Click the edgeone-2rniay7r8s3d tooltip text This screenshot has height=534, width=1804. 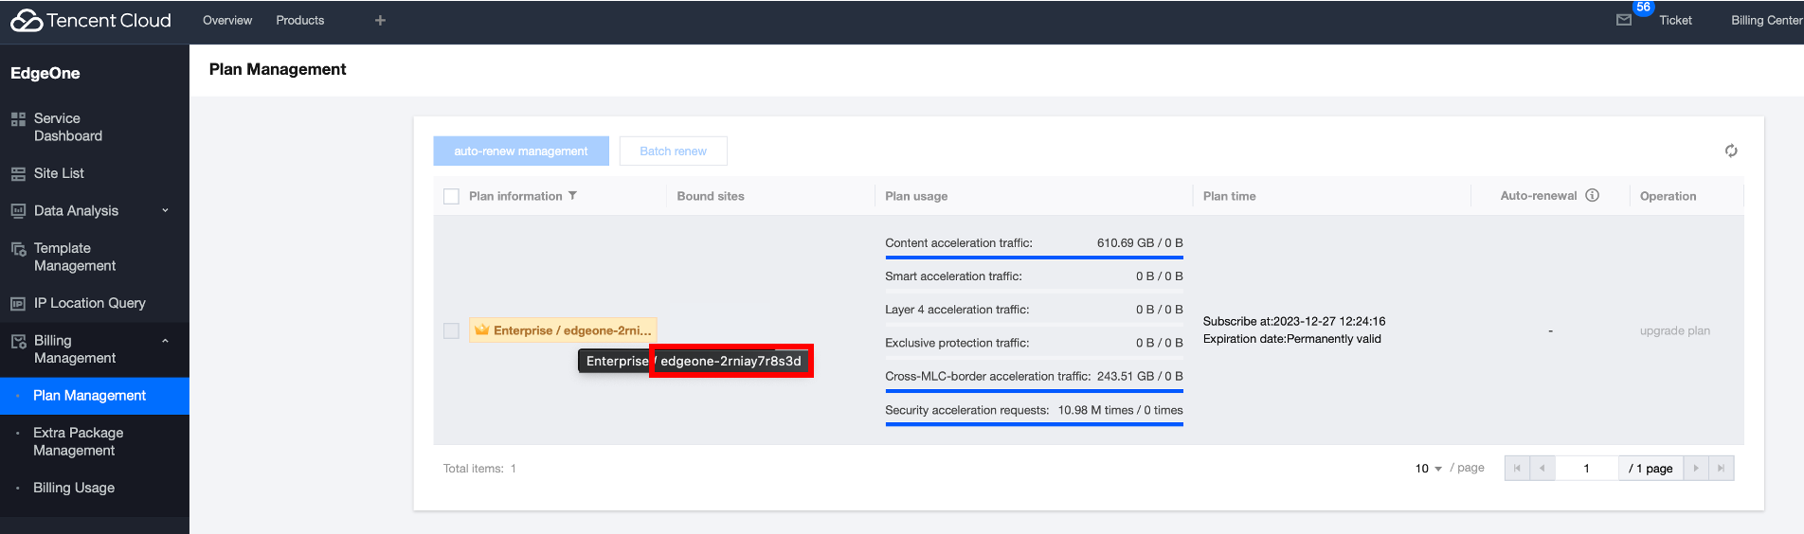[x=731, y=361]
